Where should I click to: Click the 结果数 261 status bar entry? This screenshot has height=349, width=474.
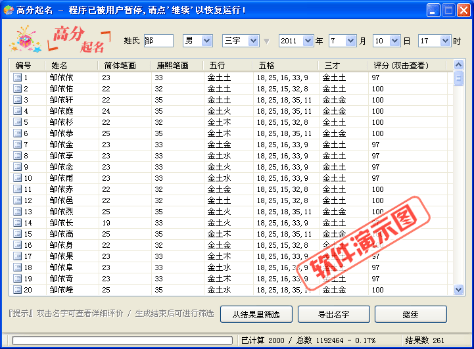click(x=425, y=340)
